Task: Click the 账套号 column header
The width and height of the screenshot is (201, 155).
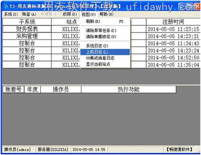Action: (13, 89)
